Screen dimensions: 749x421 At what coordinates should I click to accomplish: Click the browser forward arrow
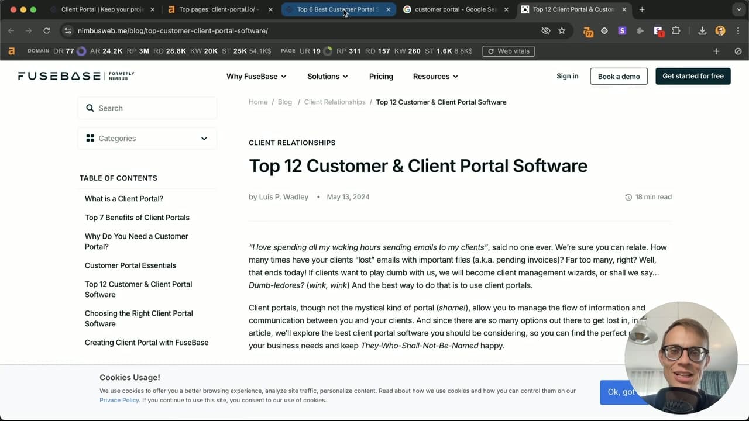coord(29,30)
